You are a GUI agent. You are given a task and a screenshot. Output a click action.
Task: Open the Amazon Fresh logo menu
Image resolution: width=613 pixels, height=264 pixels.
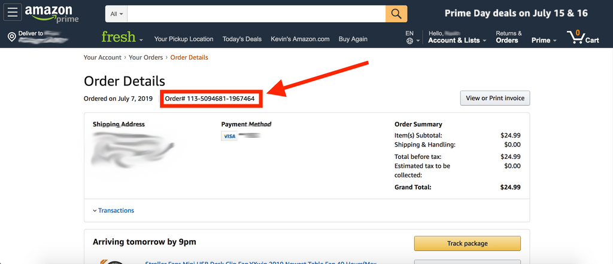tap(122, 38)
